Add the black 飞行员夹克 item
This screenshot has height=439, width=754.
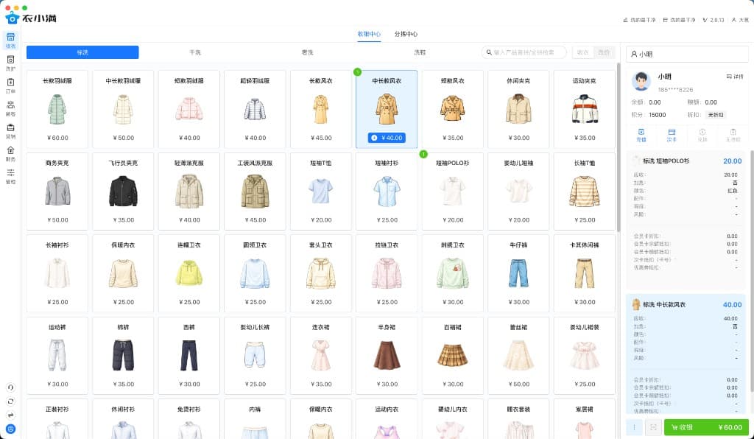click(x=123, y=192)
